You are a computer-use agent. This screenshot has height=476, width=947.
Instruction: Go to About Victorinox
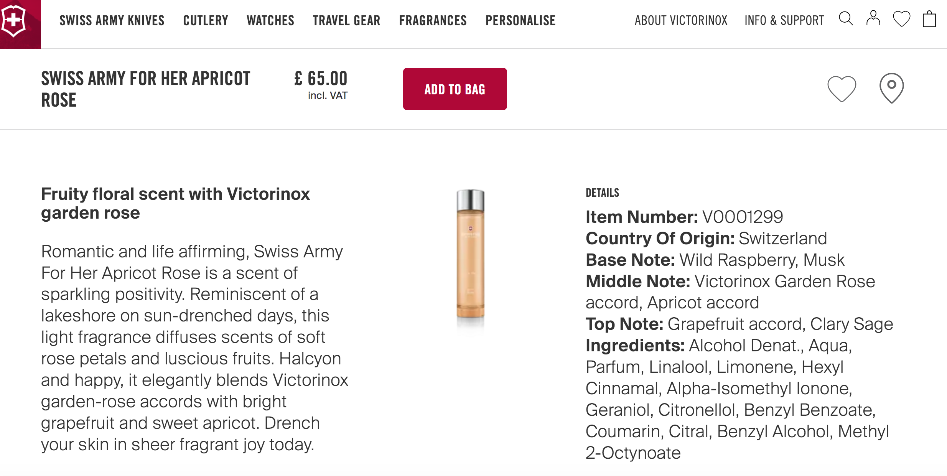click(681, 20)
